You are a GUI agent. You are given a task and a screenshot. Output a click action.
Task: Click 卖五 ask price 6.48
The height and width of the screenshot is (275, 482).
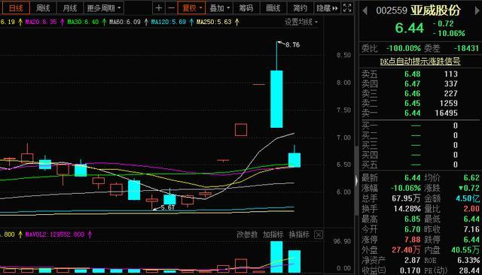(x=412, y=74)
